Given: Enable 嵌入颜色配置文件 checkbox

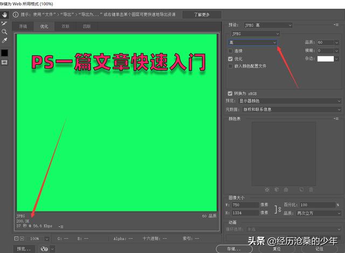Looking at the screenshot, I should pos(230,66).
